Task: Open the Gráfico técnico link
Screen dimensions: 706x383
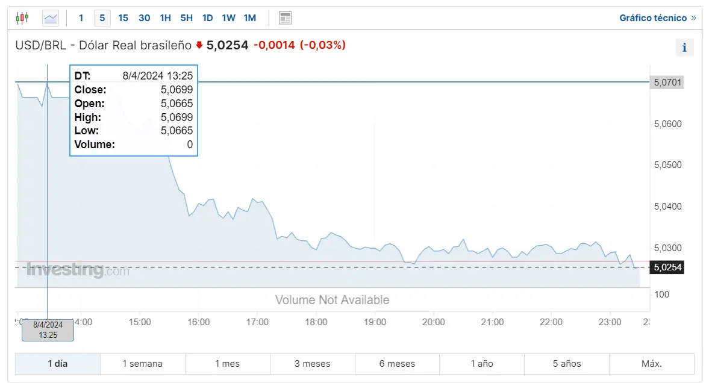Action: point(657,18)
